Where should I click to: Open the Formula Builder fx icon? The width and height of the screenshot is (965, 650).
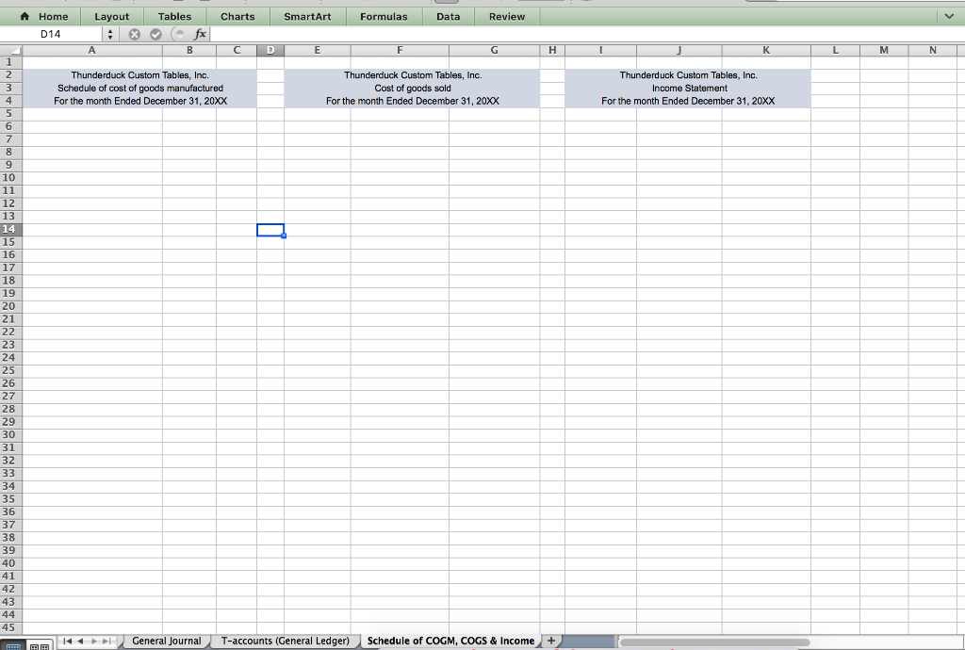200,35
